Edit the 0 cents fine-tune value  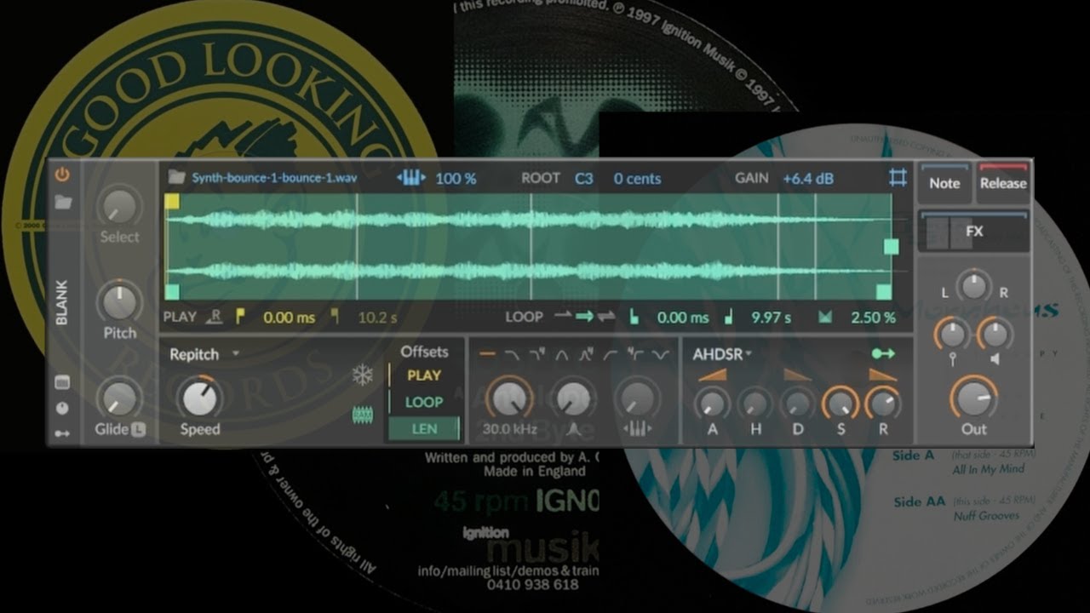637,179
